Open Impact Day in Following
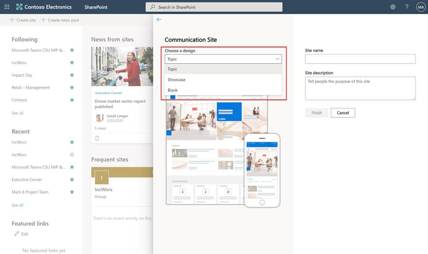This screenshot has height=254, width=428. [x=22, y=75]
